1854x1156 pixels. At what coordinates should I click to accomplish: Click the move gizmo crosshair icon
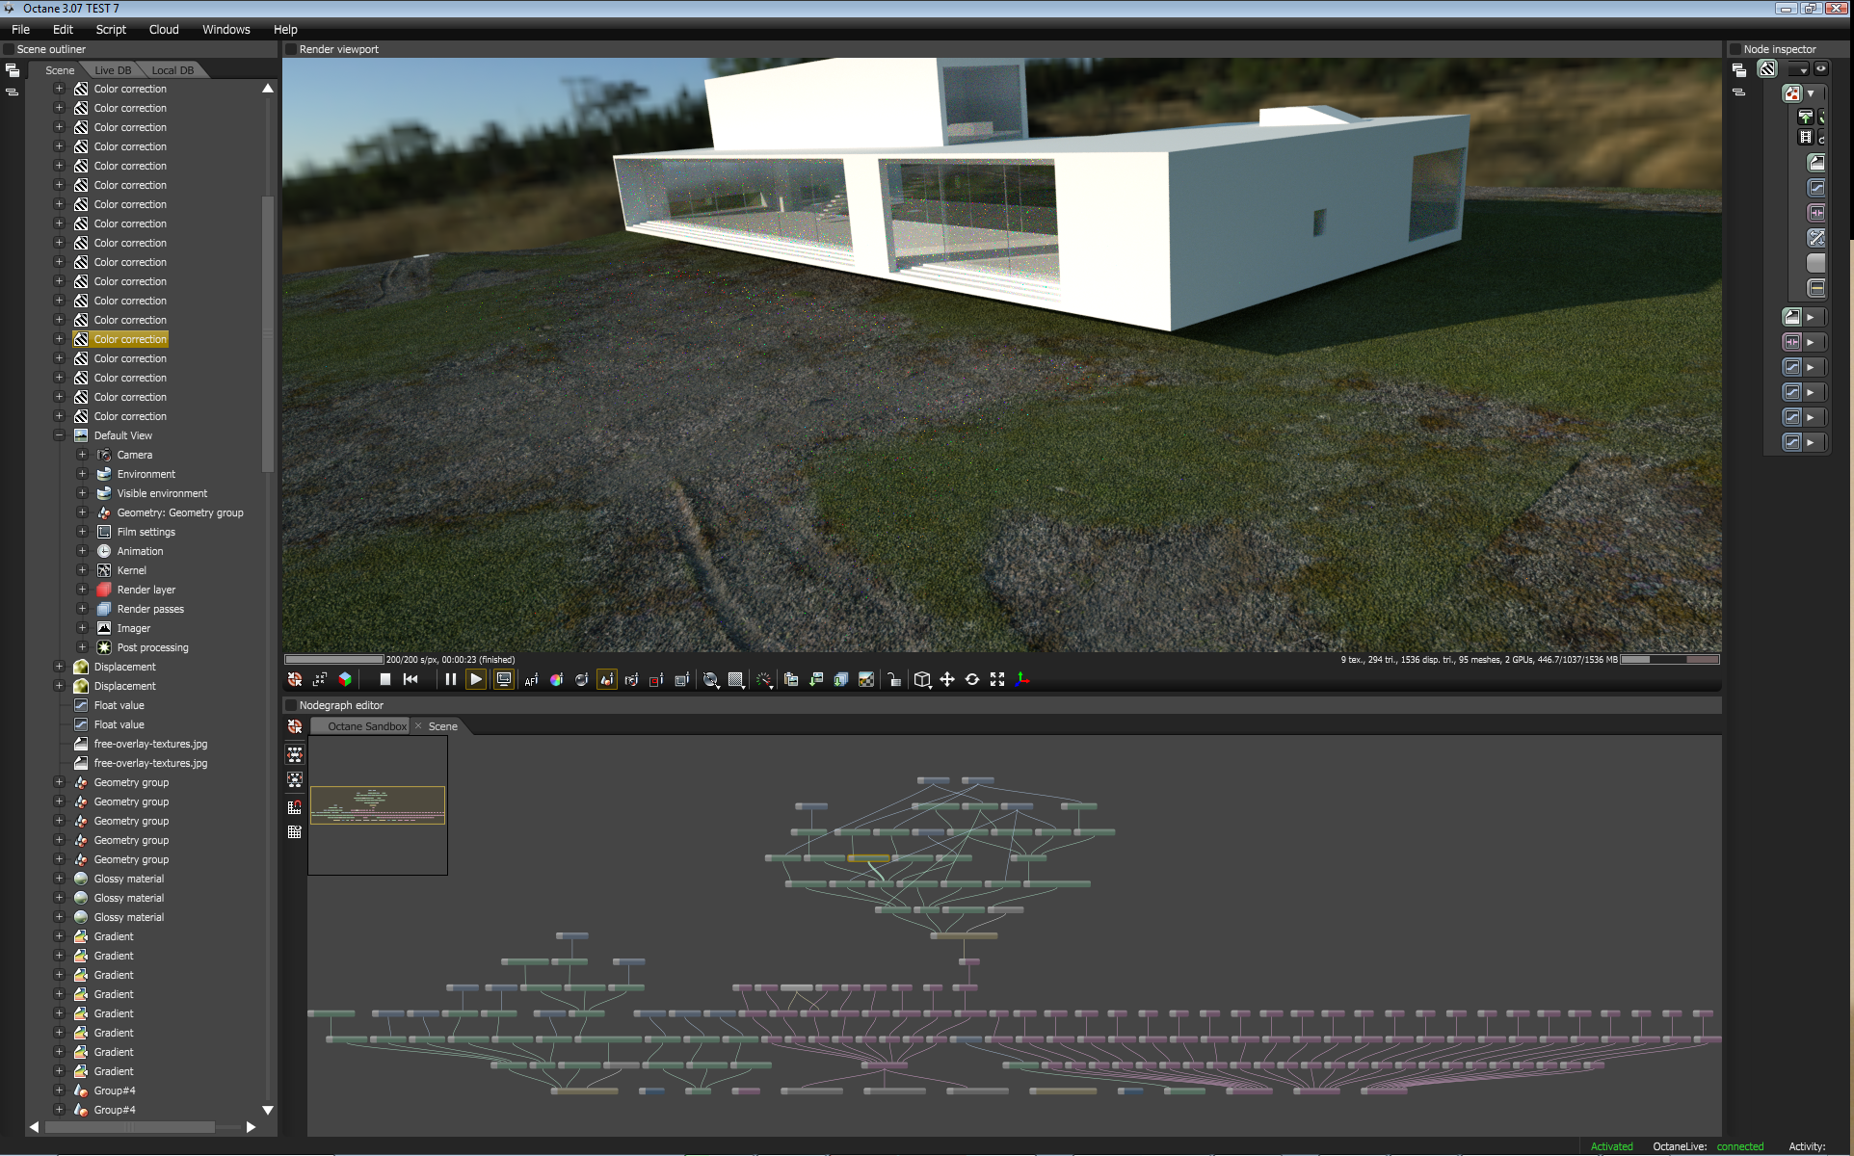pos(947,680)
